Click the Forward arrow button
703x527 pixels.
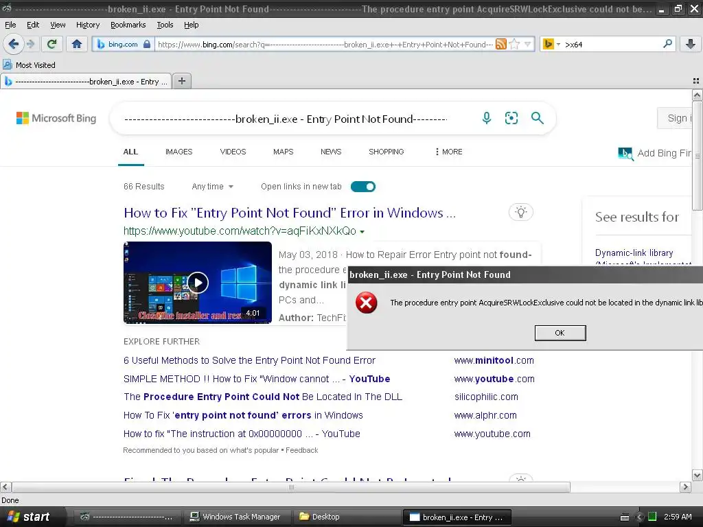click(30, 44)
